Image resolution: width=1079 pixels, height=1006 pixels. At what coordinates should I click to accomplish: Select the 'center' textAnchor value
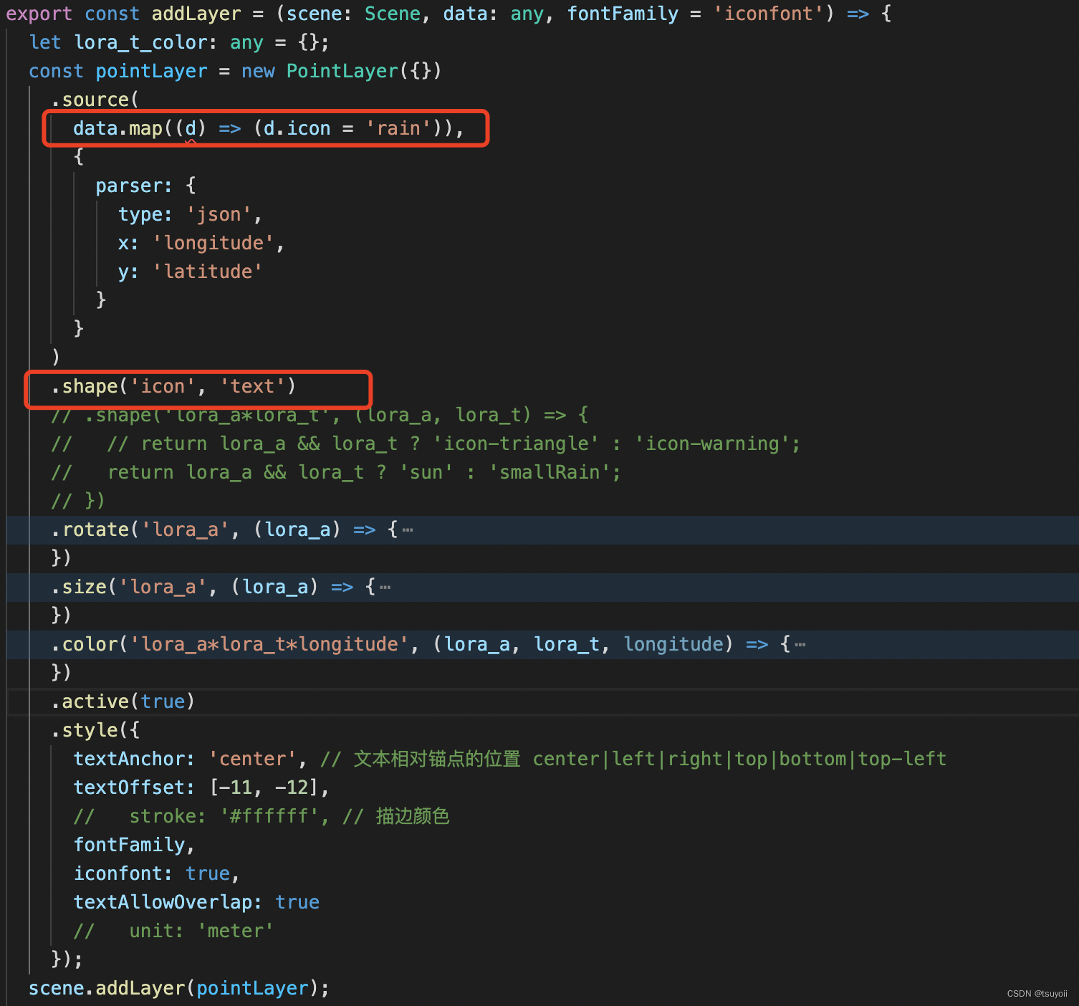pyautogui.click(x=252, y=760)
